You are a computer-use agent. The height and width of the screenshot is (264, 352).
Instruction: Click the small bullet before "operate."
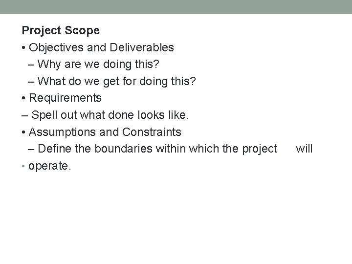click(x=24, y=166)
